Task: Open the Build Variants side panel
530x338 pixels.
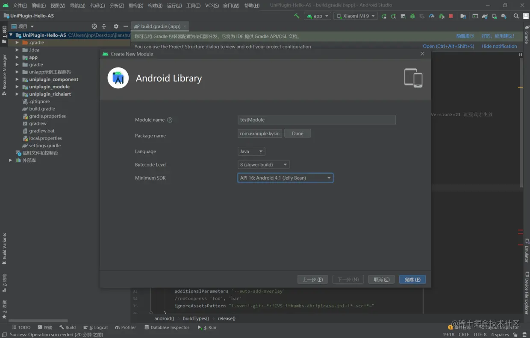Action: coord(4,249)
